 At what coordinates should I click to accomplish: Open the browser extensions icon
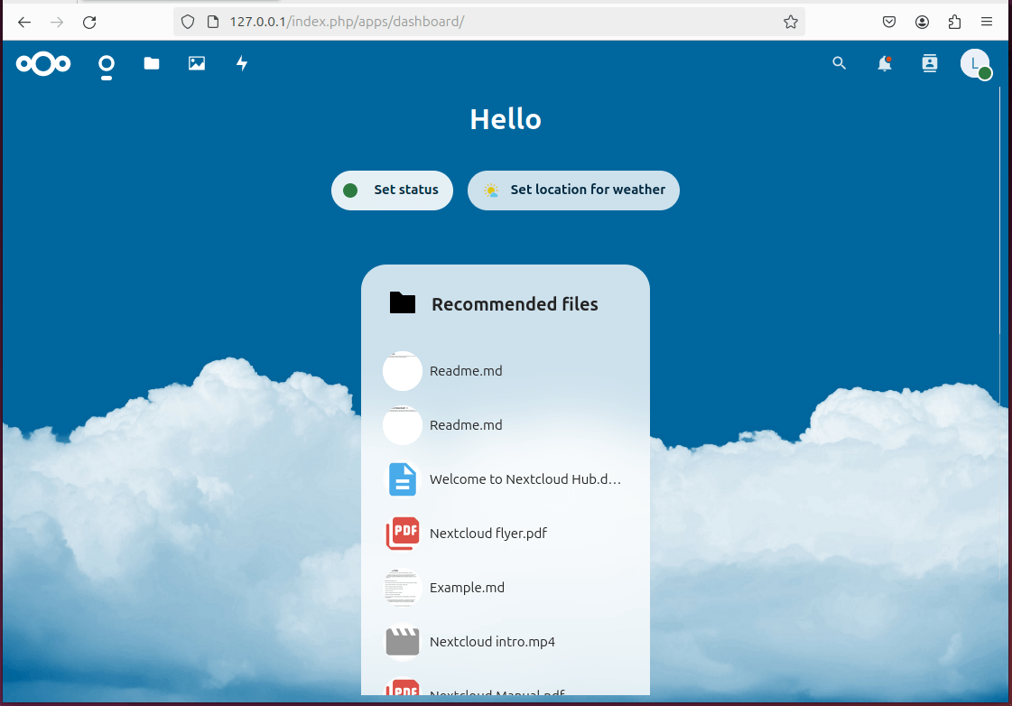pos(954,22)
